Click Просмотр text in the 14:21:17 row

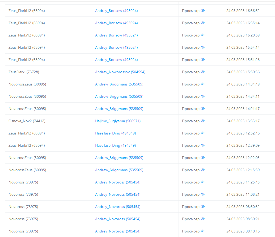point(191,109)
